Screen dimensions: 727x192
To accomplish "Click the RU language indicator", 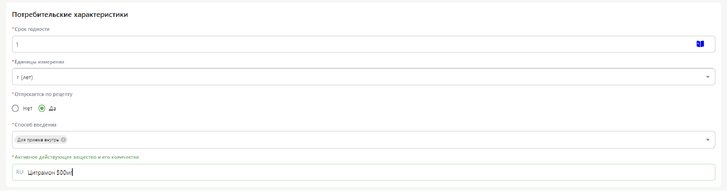I will coord(20,172).
